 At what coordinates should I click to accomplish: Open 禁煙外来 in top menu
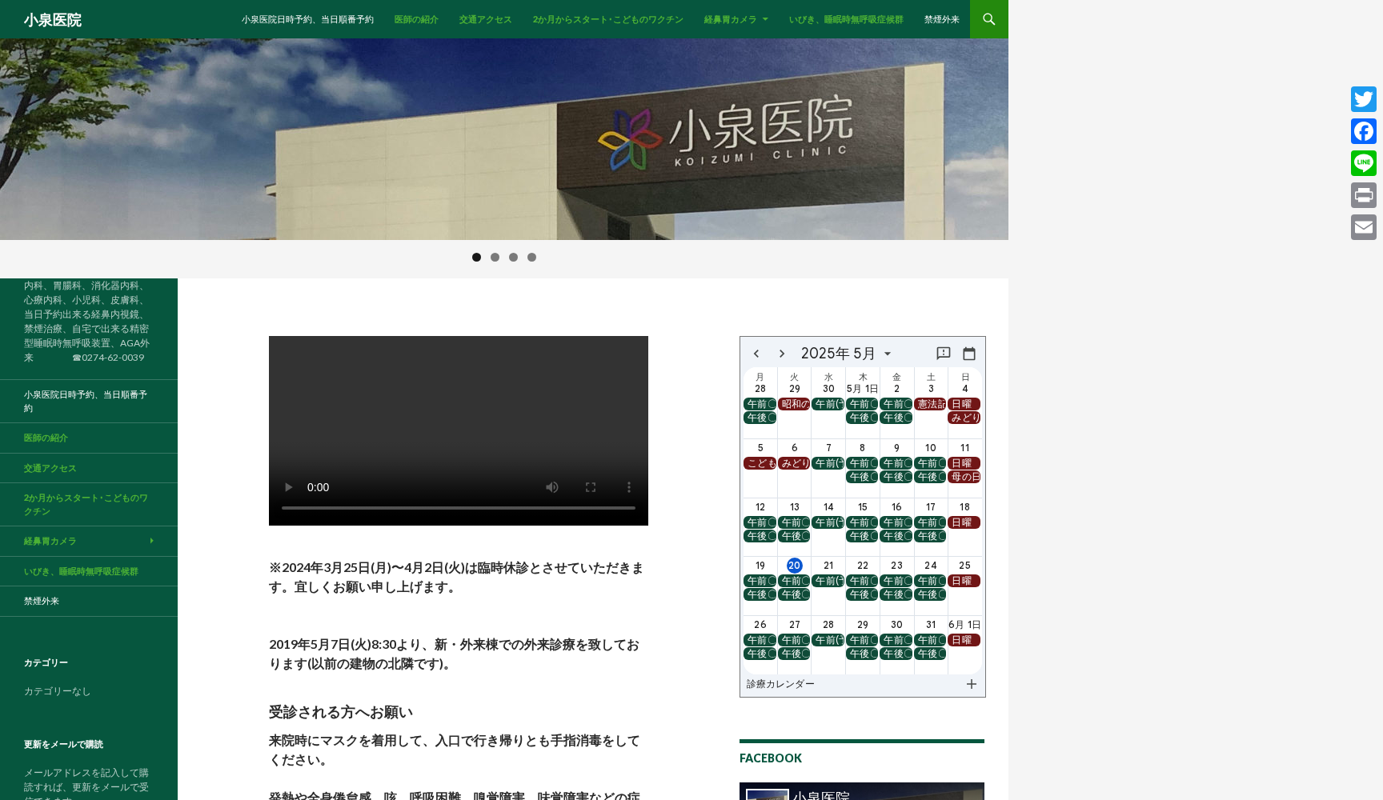pos(941,19)
